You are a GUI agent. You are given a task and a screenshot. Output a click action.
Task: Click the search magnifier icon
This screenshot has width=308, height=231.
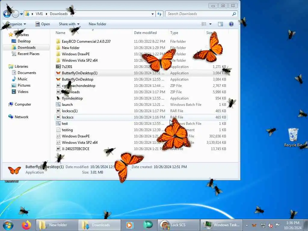234,14
